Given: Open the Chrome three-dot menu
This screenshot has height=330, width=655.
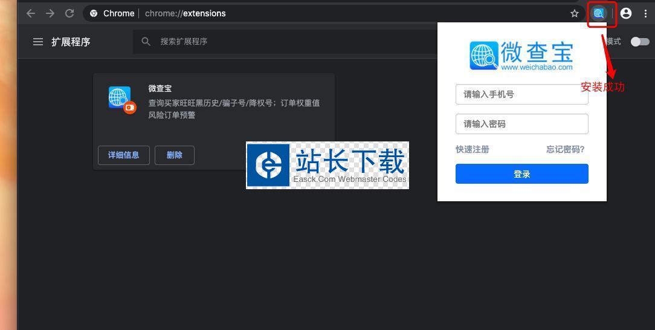Looking at the screenshot, I should [x=645, y=13].
